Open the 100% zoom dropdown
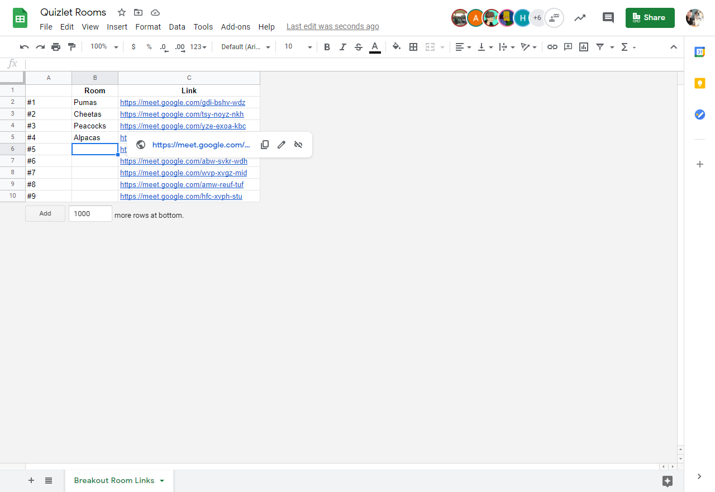The width and height of the screenshot is (715, 492). click(104, 47)
